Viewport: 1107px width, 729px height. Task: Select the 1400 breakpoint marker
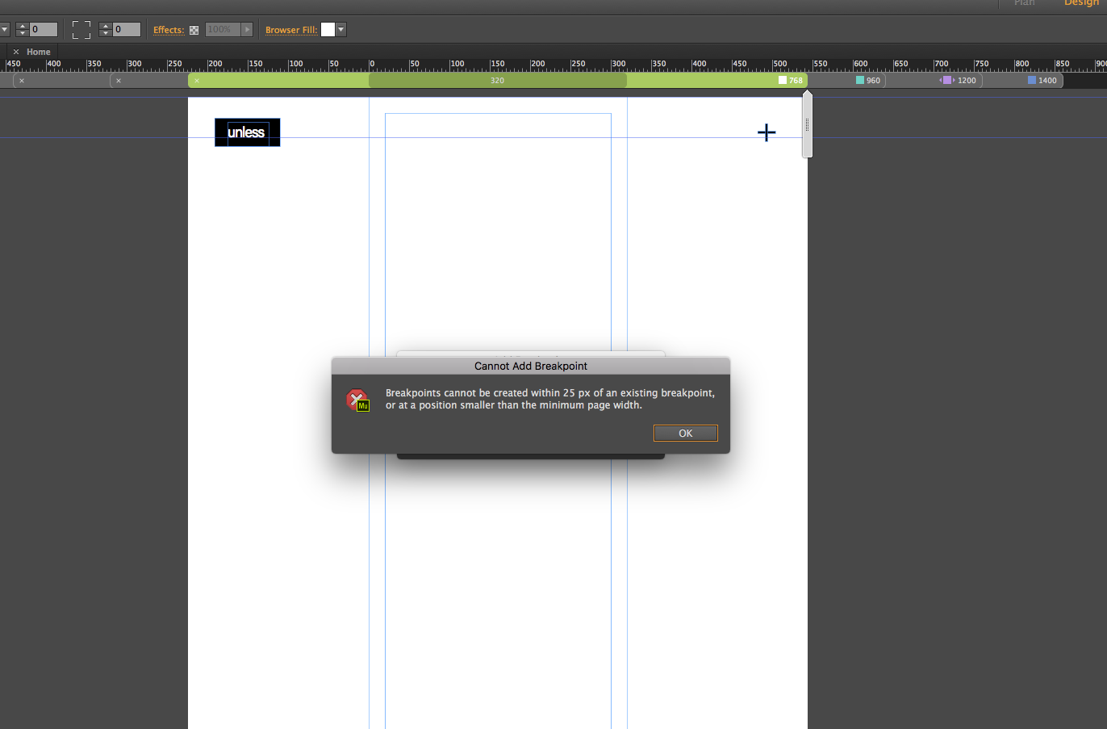(1042, 81)
